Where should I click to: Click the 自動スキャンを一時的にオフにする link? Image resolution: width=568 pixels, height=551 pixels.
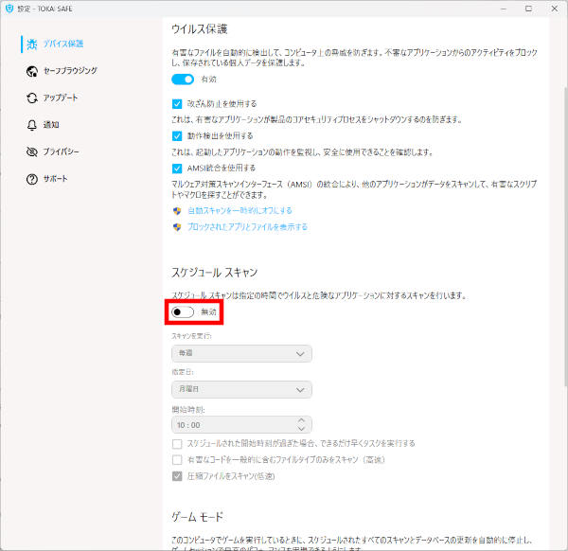240,211
